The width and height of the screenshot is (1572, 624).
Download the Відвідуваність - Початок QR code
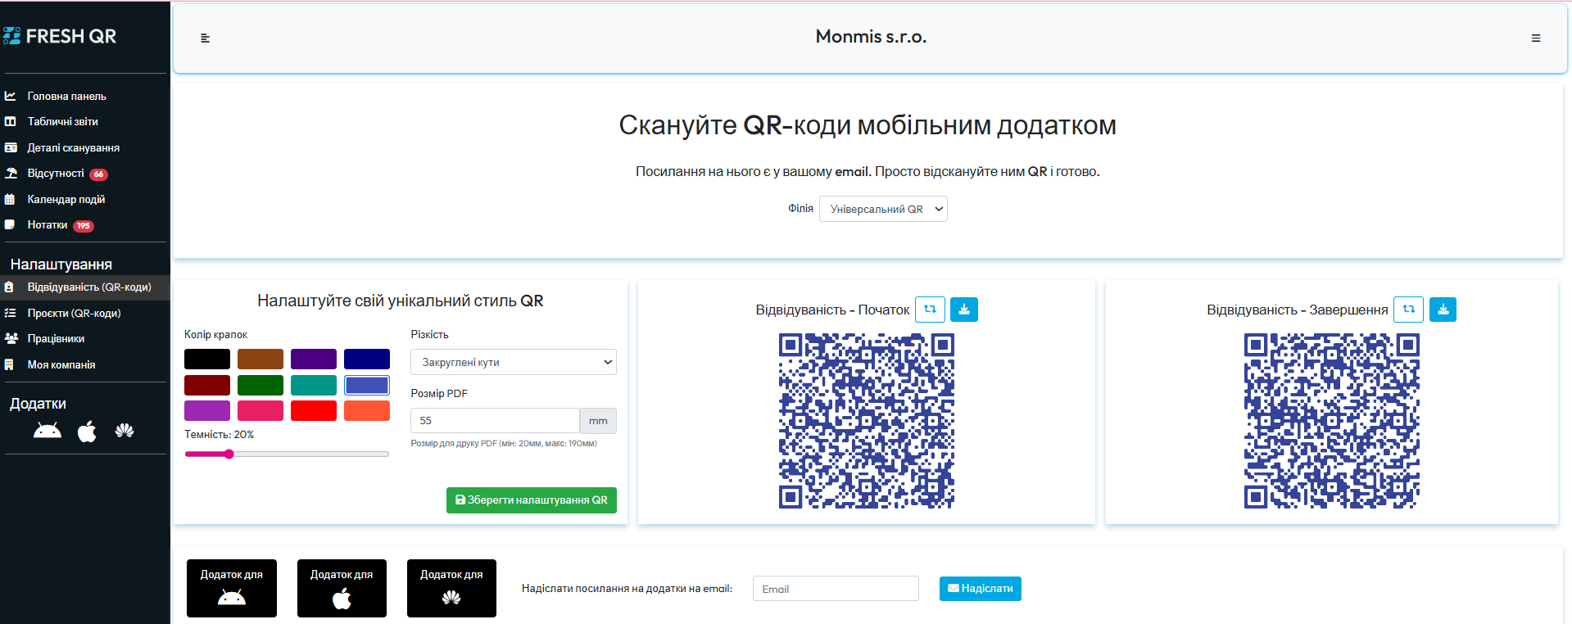(x=963, y=310)
